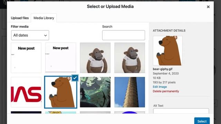The image size is (221, 124).
Task: Select the green fantasy artwork thumbnail
Action: tap(95, 92)
